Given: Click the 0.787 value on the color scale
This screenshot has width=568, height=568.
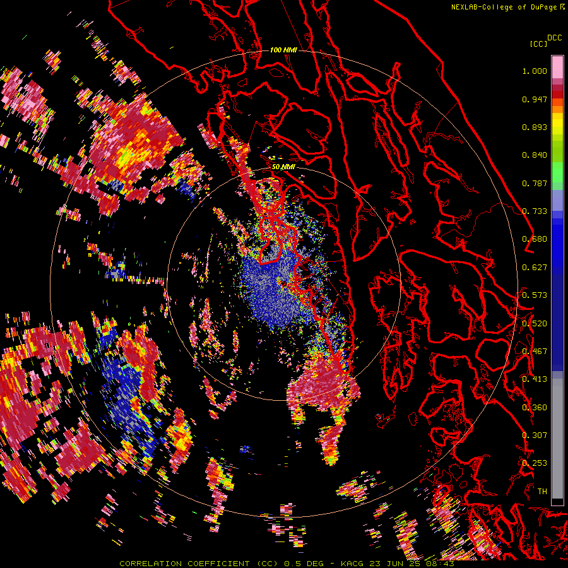Looking at the screenshot, I should [535, 183].
